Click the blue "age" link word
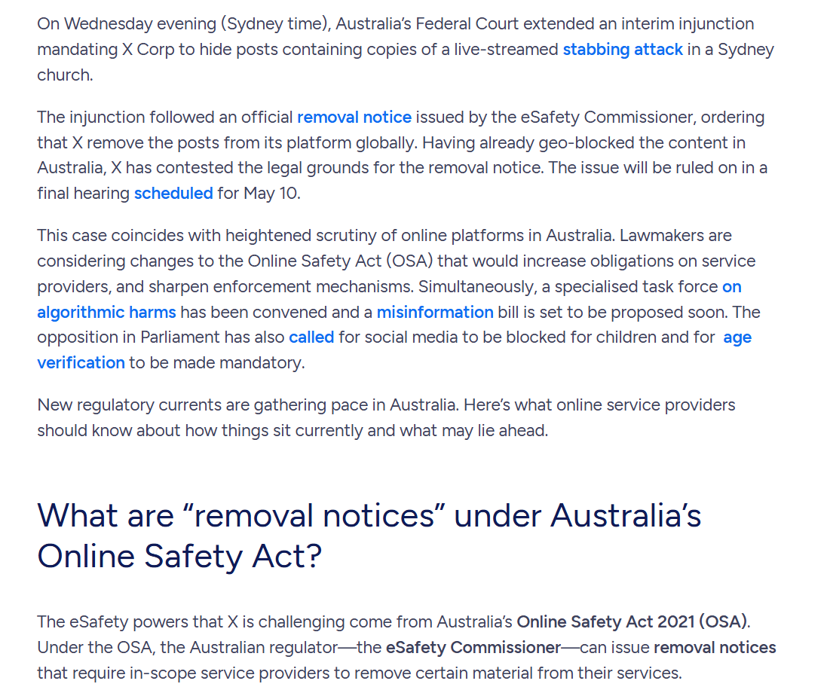 click(737, 337)
